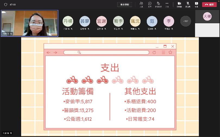Open the reactions menu icon

pos(158,4)
